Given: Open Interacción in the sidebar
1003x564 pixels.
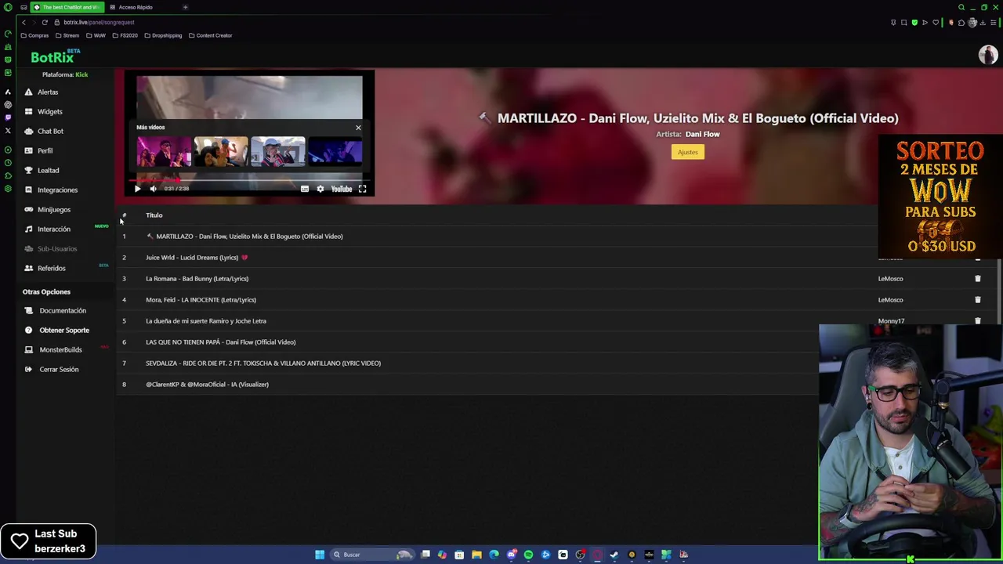Looking at the screenshot, I should click(x=54, y=229).
